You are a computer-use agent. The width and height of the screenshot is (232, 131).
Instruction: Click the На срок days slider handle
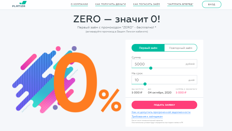pos(145,84)
